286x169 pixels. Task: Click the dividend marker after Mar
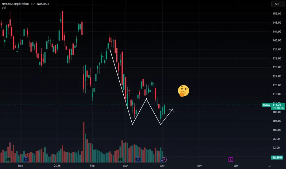click(138, 160)
